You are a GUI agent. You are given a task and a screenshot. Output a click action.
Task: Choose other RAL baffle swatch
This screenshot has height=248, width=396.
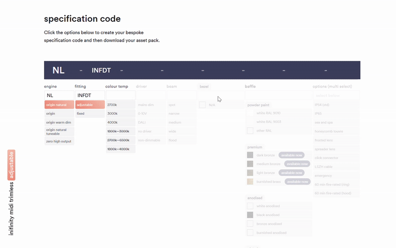(250, 131)
